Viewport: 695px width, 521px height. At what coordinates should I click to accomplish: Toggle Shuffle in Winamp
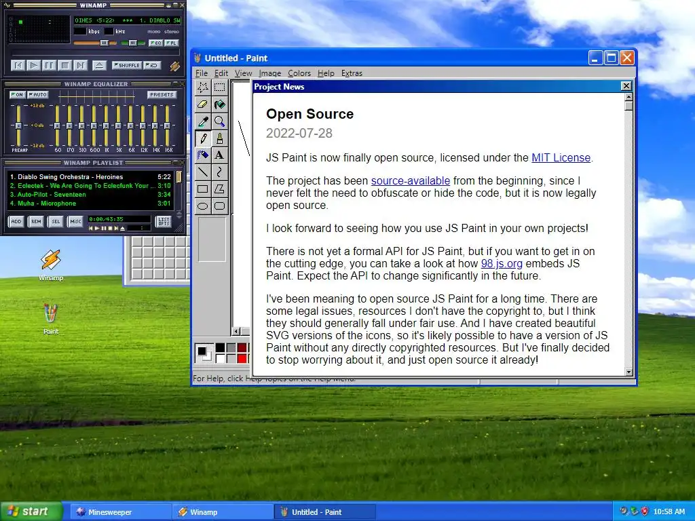coord(127,66)
